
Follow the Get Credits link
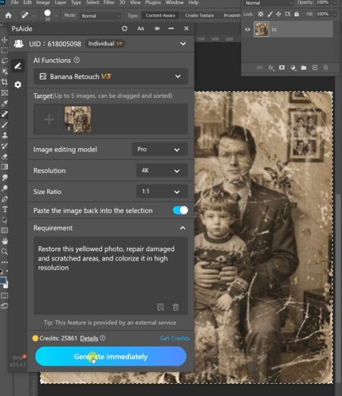point(175,338)
